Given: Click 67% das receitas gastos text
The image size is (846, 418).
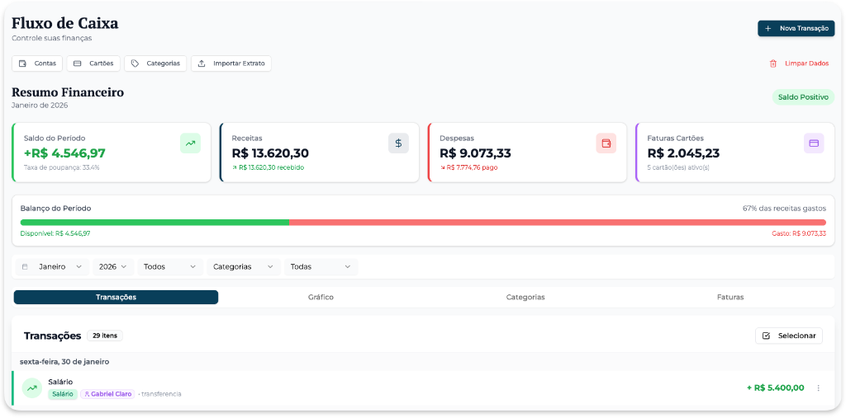Looking at the screenshot, I should pyautogui.click(x=784, y=209).
